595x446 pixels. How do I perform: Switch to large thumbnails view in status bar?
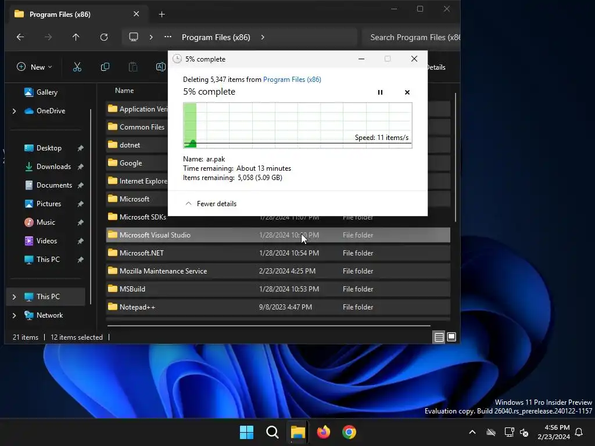click(x=451, y=337)
